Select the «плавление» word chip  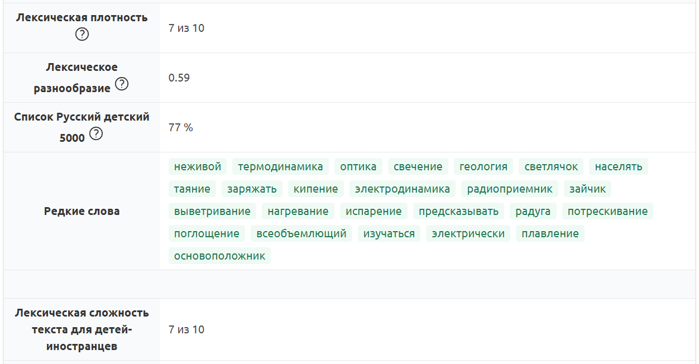[550, 233]
